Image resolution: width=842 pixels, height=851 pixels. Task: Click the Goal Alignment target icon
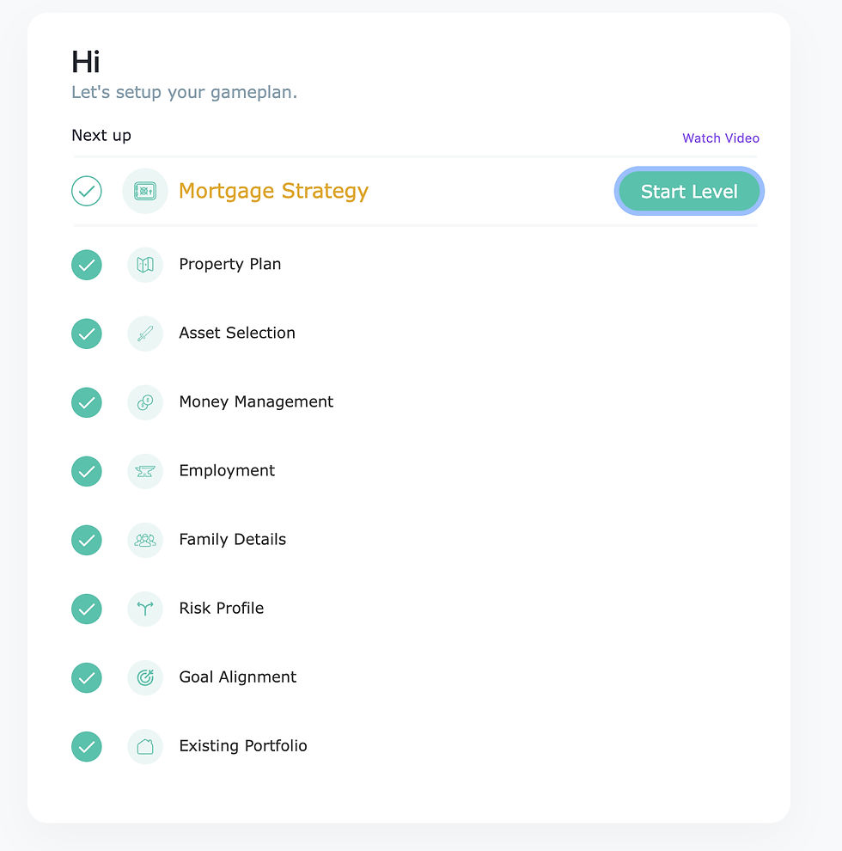coord(145,677)
